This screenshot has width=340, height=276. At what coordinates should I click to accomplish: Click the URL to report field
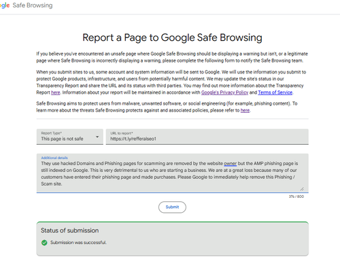tap(207, 137)
